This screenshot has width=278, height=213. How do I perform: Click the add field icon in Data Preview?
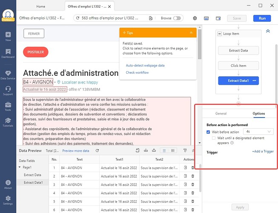tap(138, 150)
